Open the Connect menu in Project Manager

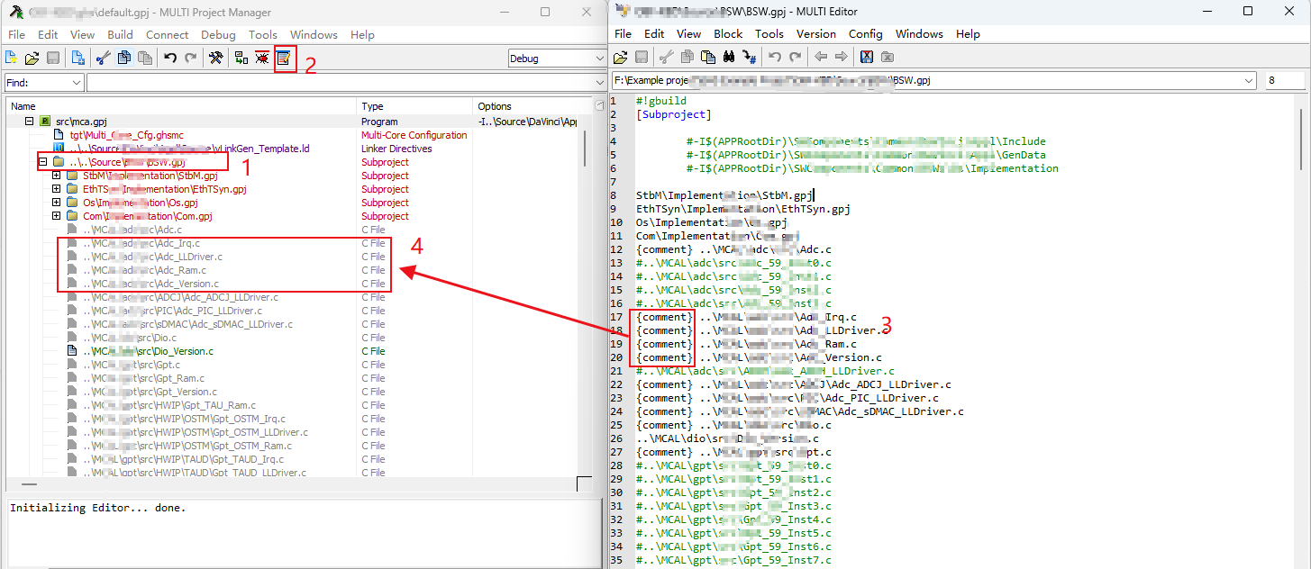(x=167, y=35)
